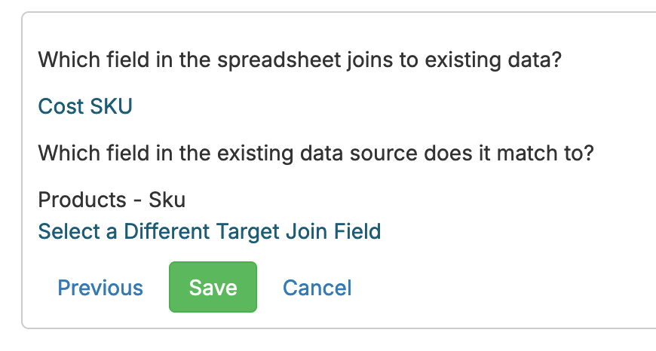This screenshot has width=656, height=351.
Task: Return to the previous wizard step
Action: click(100, 288)
